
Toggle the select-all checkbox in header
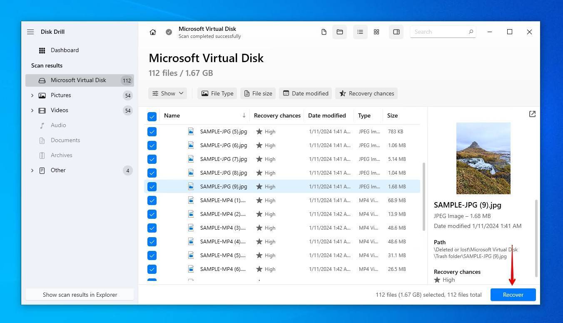tap(152, 117)
